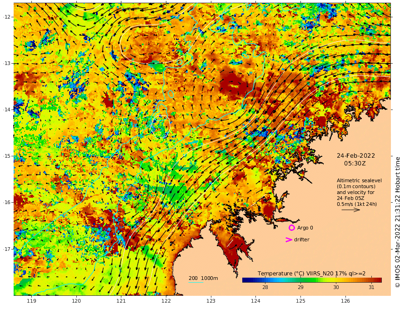Click longitude axis label 120
The width and height of the screenshot is (400, 309).
tap(76, 301)
